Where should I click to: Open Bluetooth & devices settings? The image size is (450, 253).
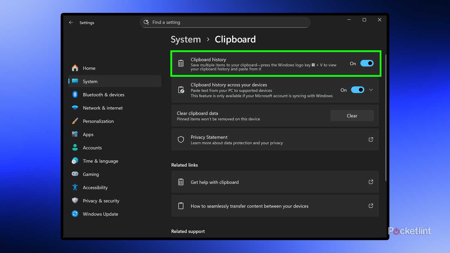(x=75, y=94)
